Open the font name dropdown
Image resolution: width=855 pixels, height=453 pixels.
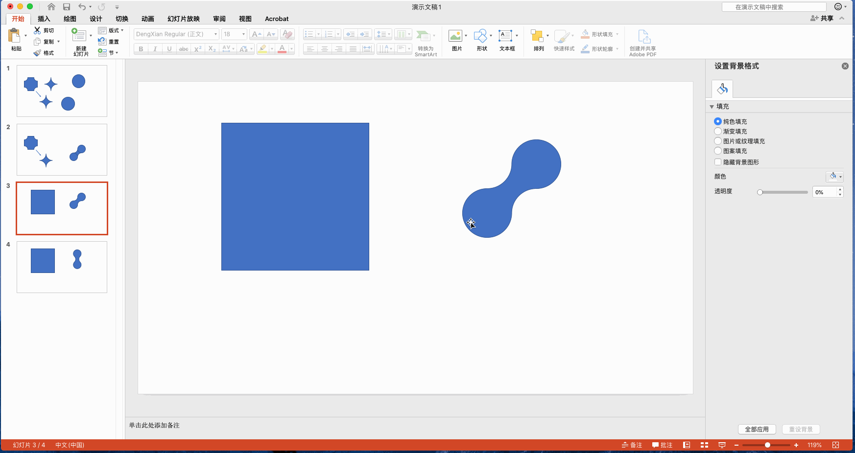(x=215, y=34)
